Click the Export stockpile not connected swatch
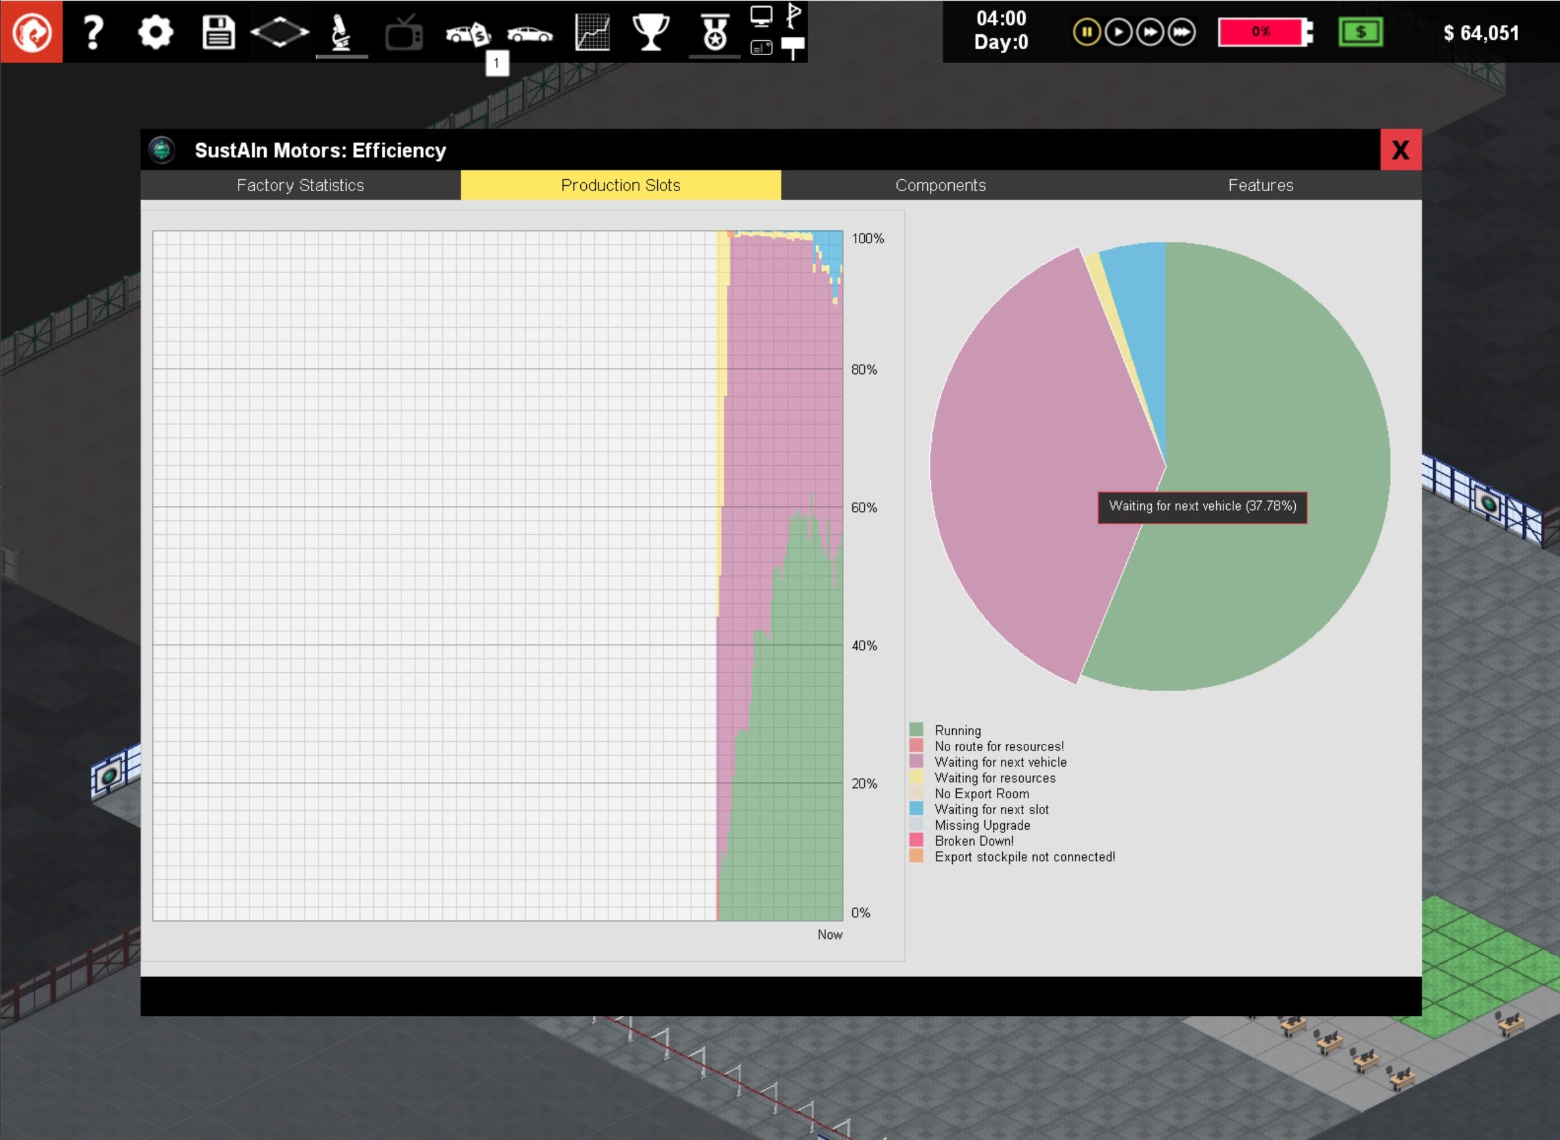This screenshot has height=1140, width=1560. [916, 856]
